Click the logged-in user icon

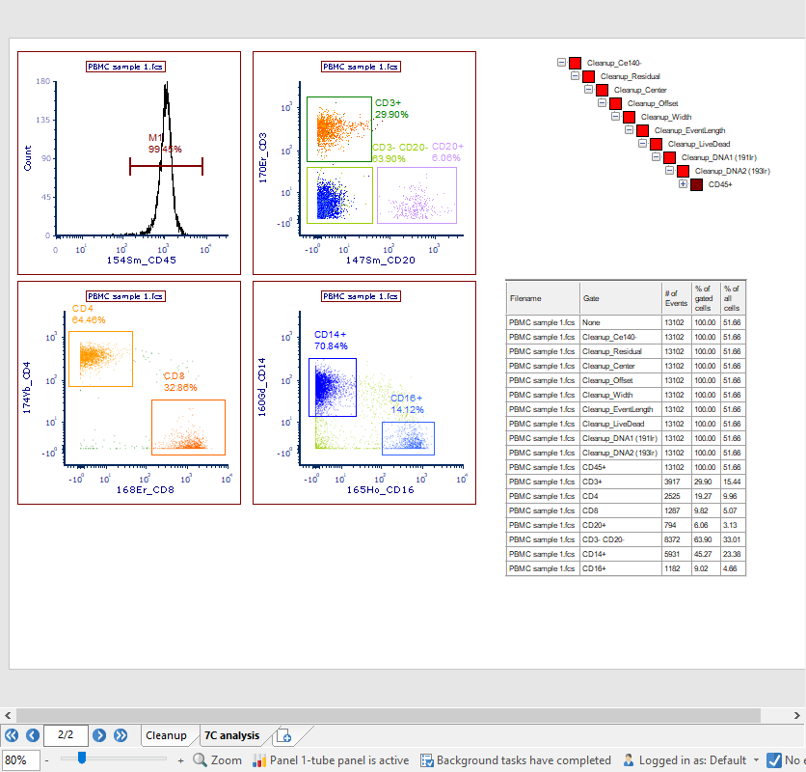point(629,759)
